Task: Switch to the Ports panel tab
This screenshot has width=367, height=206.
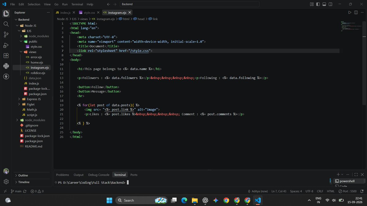Action: pos(134,175)
